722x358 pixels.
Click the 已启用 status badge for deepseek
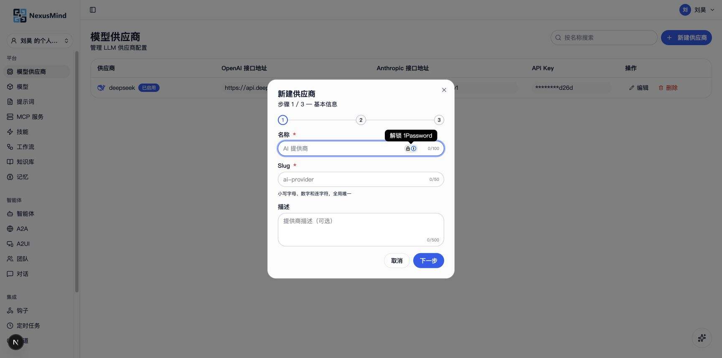click(149, 88)
